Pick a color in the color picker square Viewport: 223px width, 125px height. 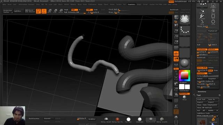pos(184,76)
